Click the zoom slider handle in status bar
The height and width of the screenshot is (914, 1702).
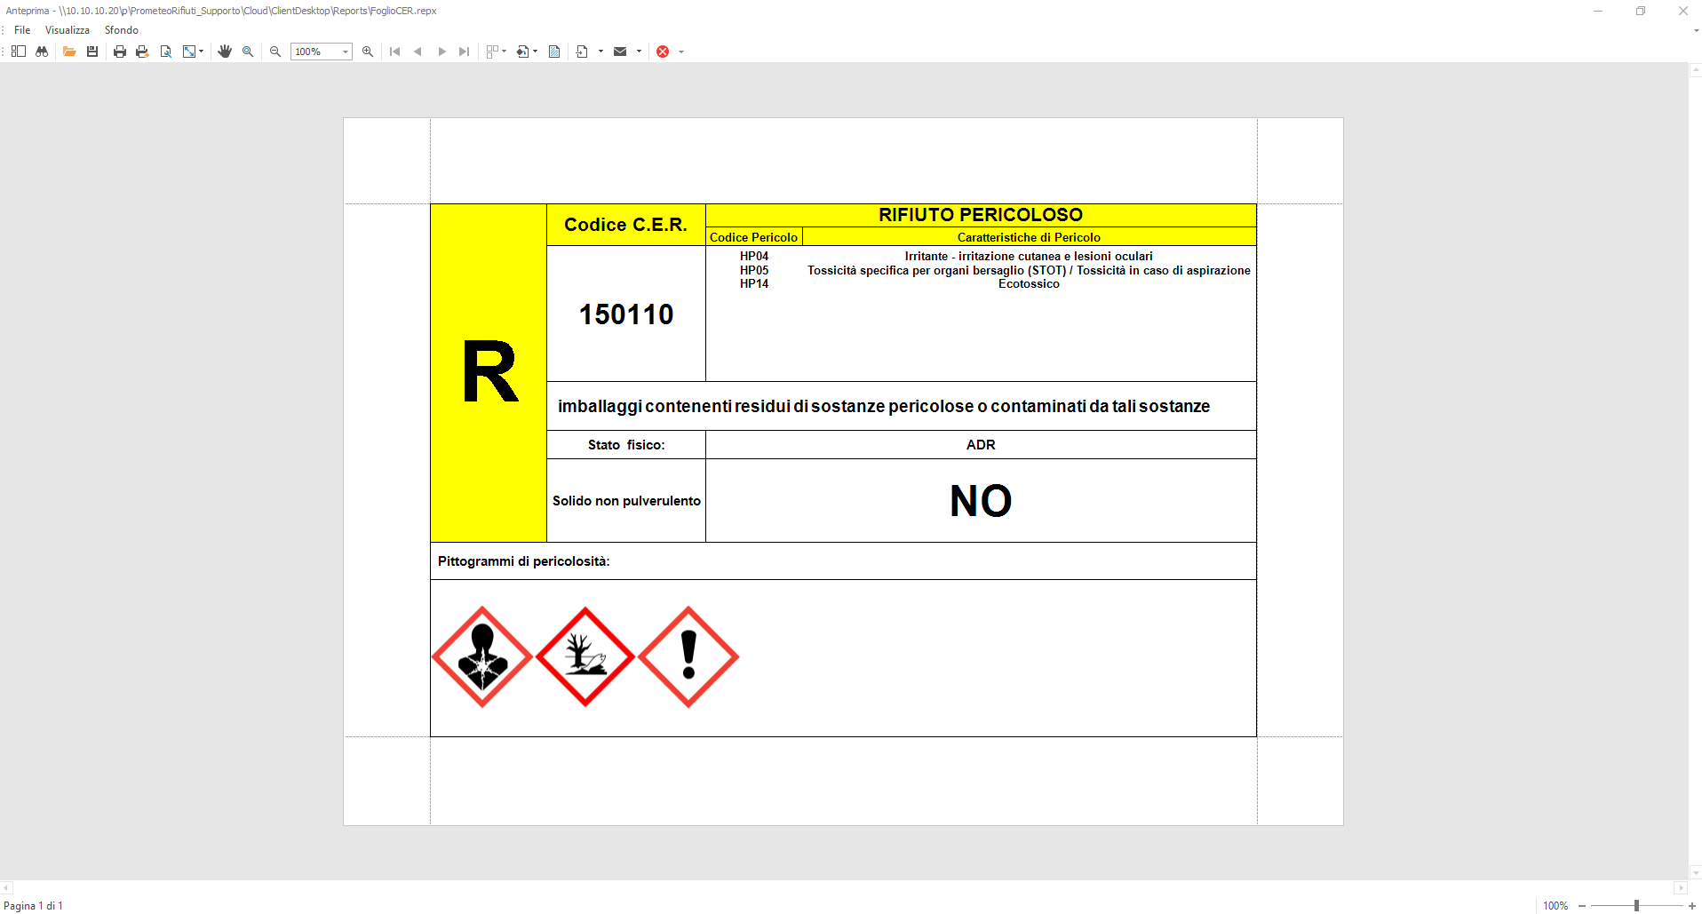pos(1636,905)
